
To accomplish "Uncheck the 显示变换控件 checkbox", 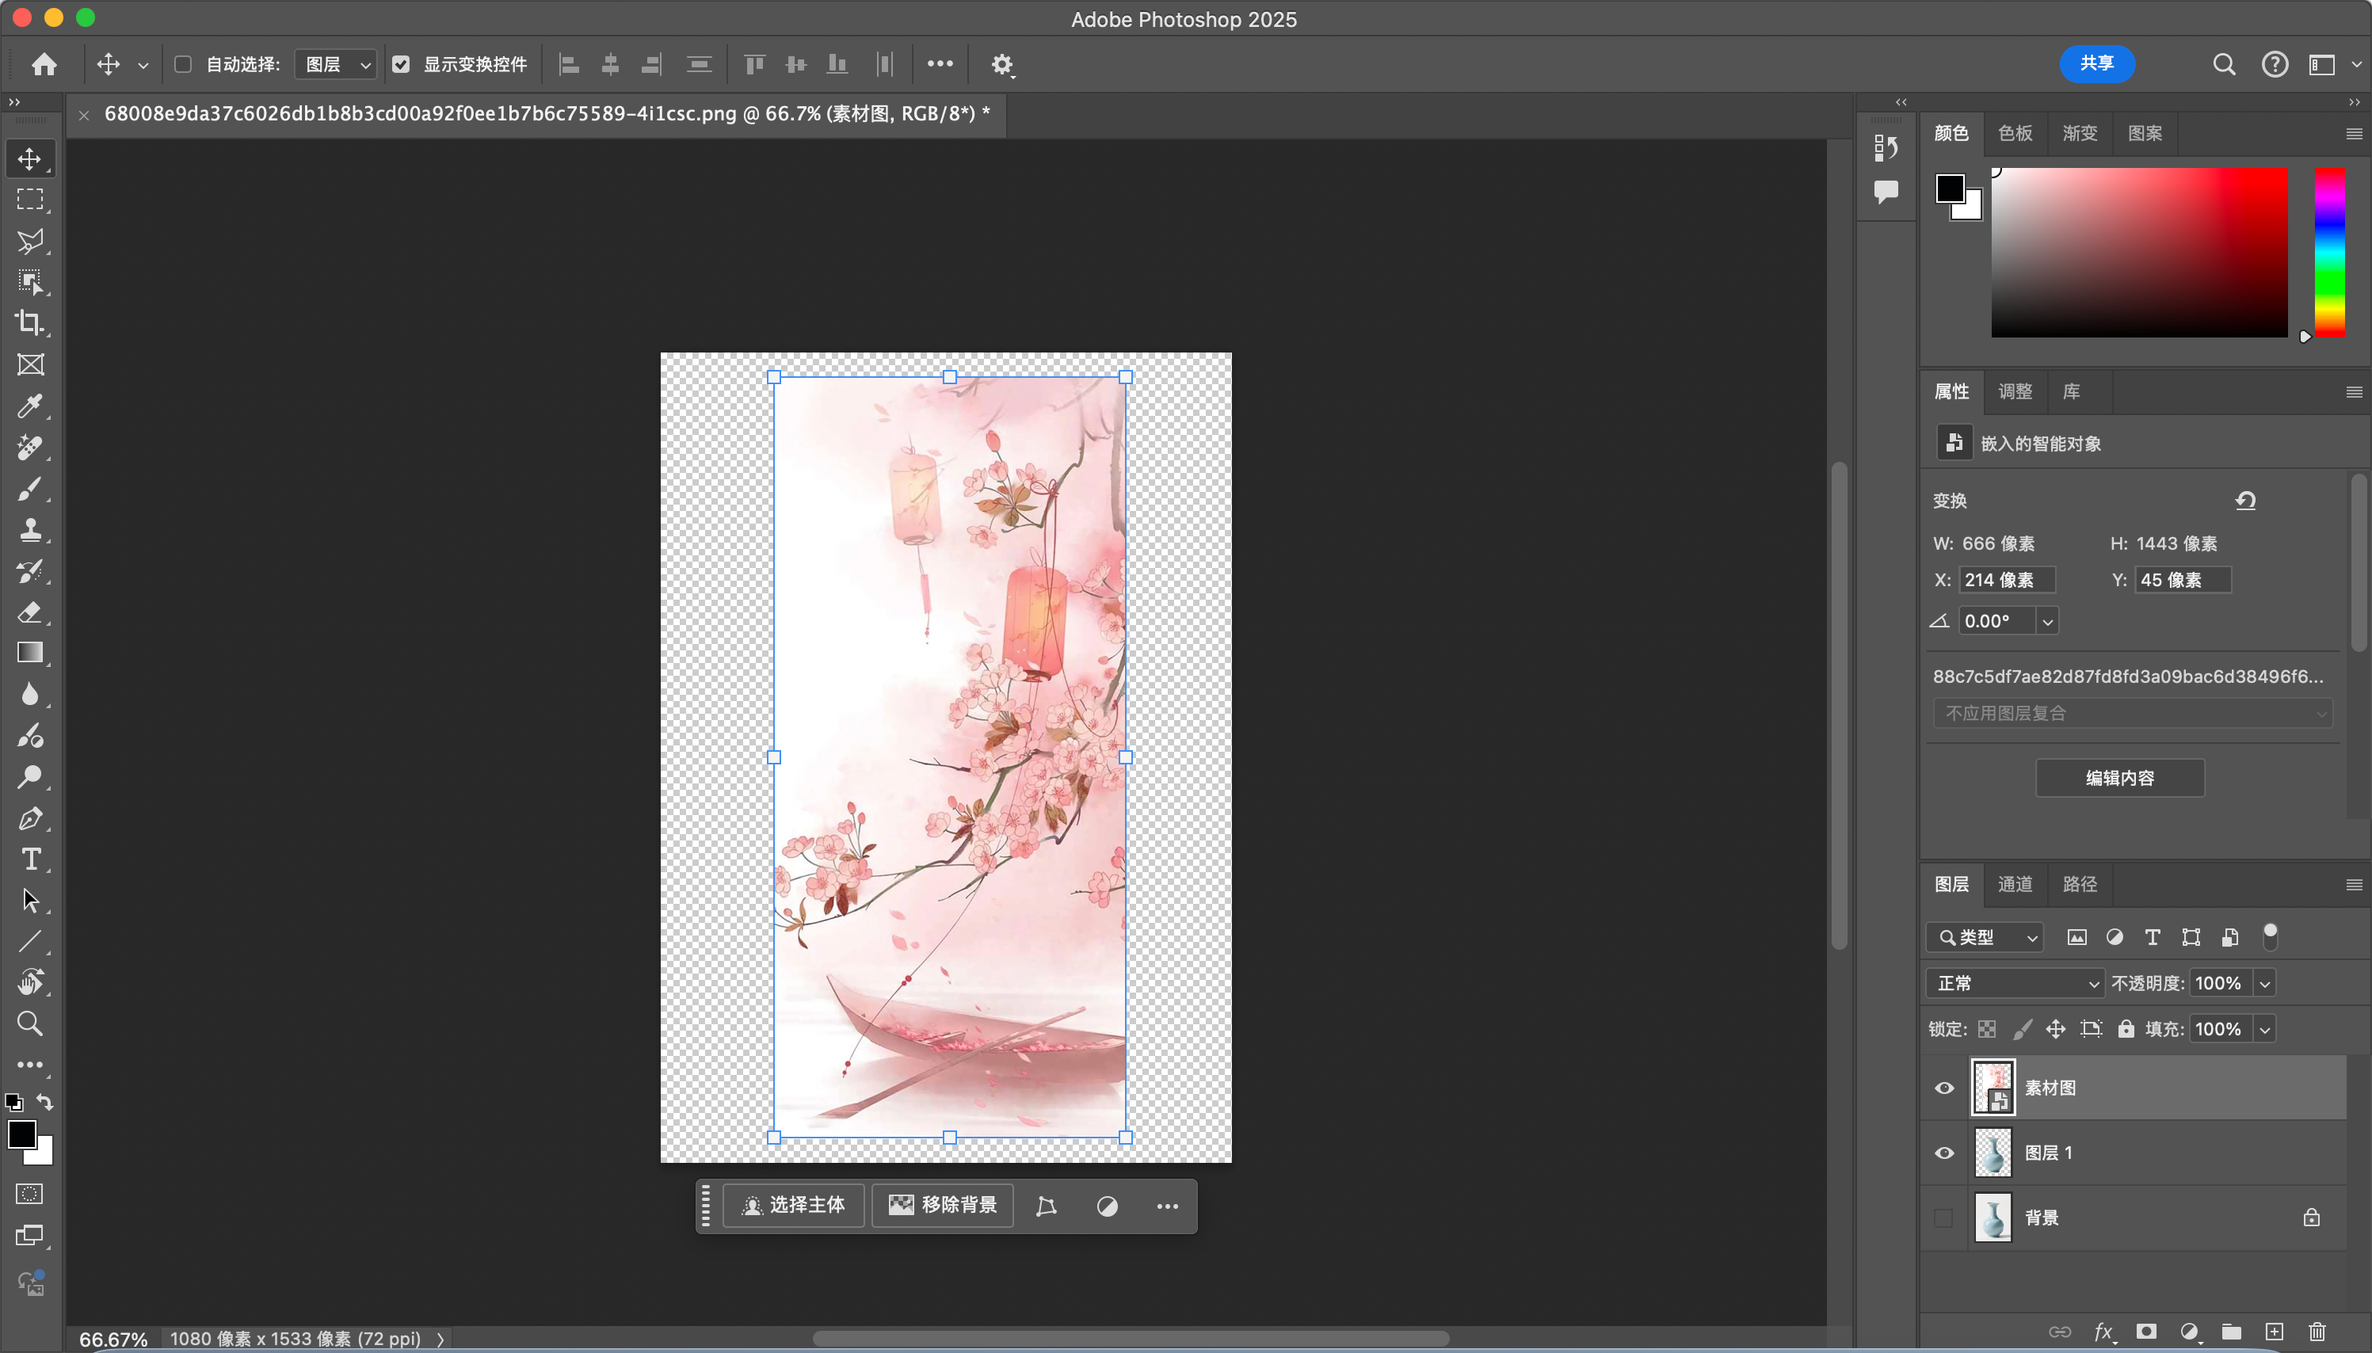I will pos(400,64).
